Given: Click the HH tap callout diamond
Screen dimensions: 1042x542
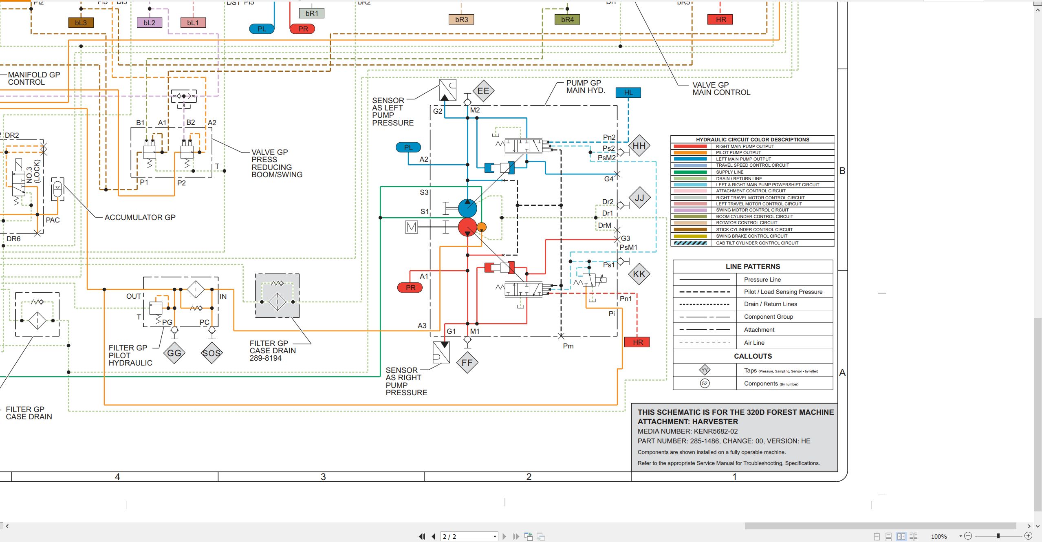Looking at the screenshot, I should pyautogui.click(x=639, y=146).
